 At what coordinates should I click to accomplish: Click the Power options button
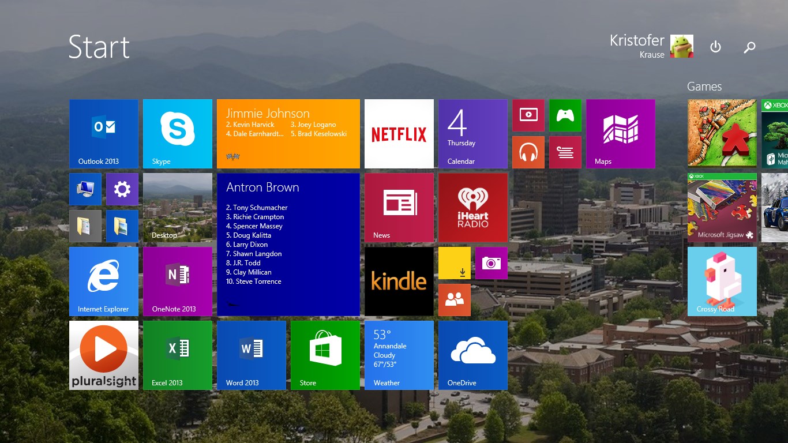(x=715, y=47)
